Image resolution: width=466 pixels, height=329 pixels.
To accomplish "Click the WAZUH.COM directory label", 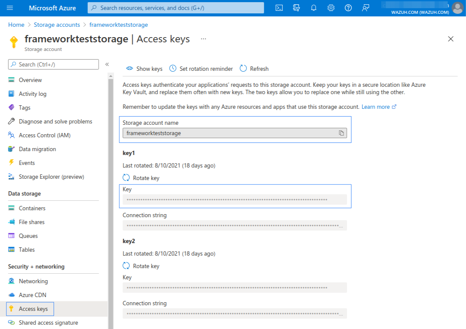I will pos(420,12).
